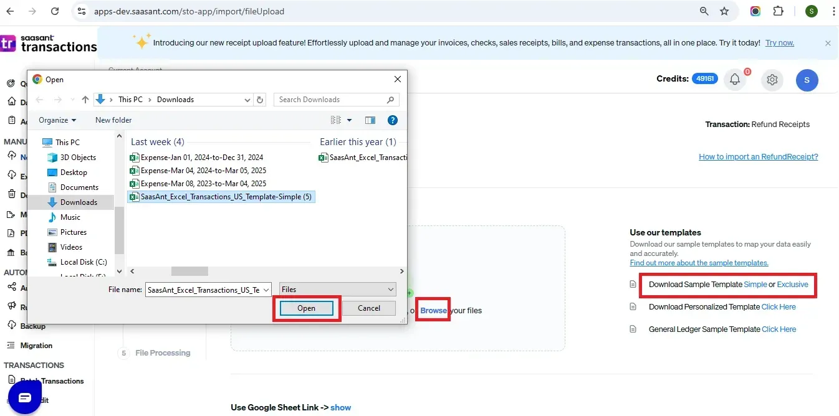
Task: Open the File name combo box dropdown
Action: click(267, 290)
